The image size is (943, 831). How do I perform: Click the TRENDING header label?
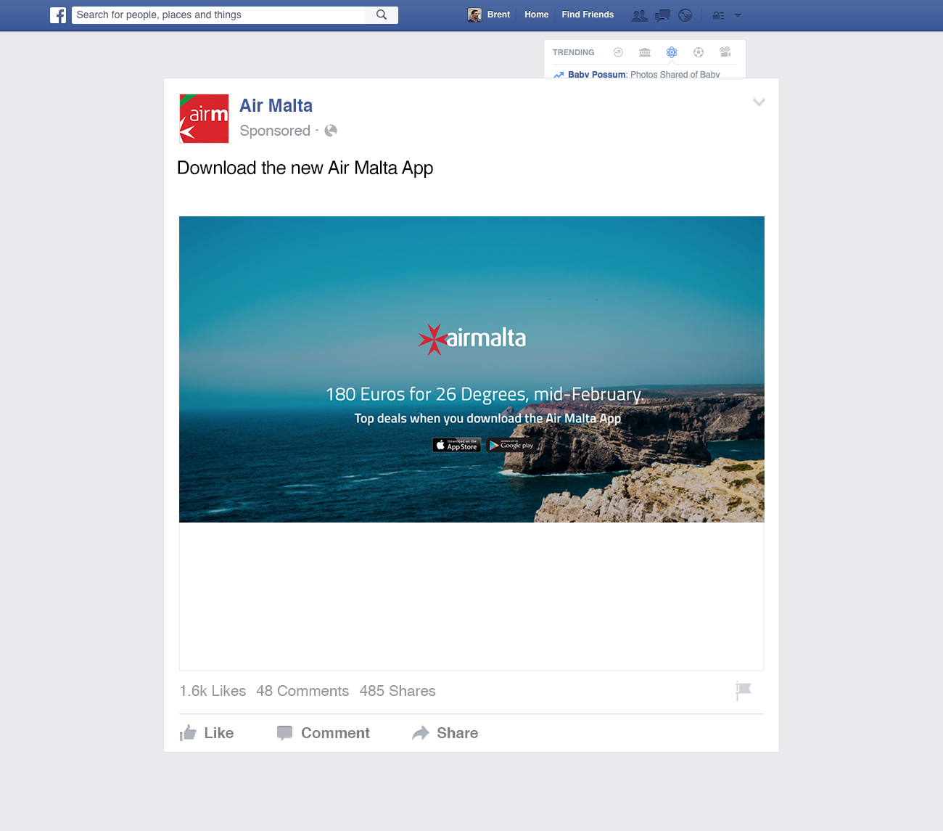[x=573, y=52]
